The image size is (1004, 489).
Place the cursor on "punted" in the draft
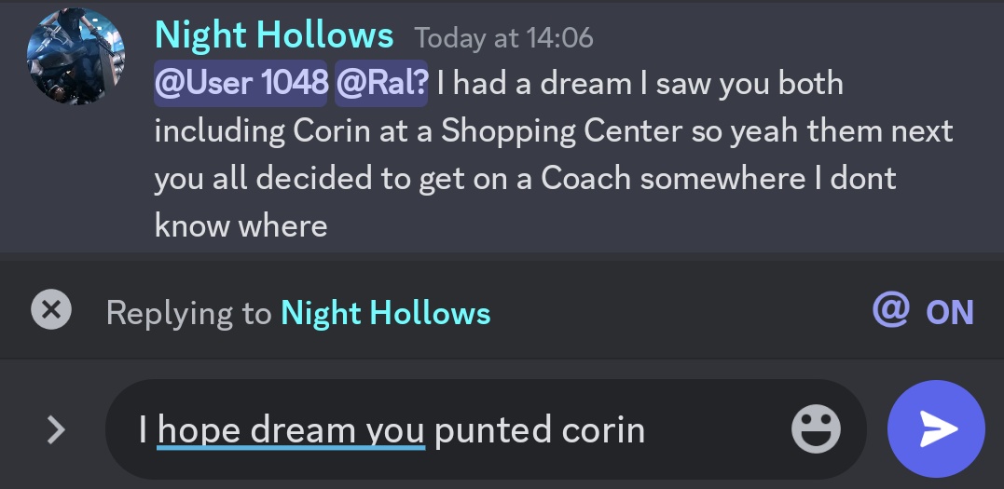click(x=493, y=430)
